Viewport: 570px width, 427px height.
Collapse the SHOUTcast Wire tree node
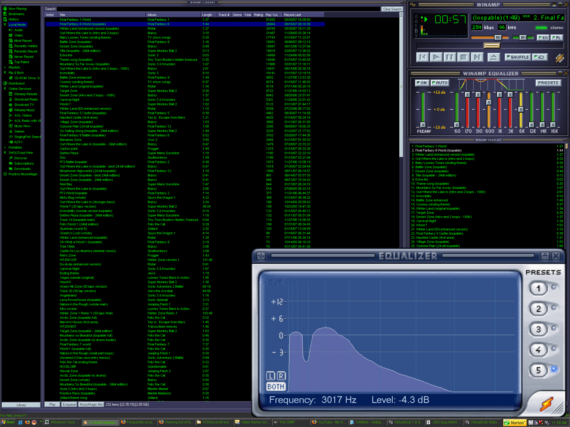[x=5, y=153]
